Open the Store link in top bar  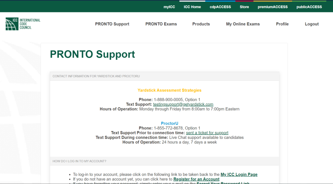[x=244, y=7]
